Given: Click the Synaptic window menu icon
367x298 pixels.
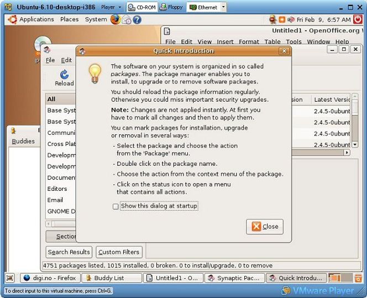Looking at the screenshot, I should tap(47, 50).
